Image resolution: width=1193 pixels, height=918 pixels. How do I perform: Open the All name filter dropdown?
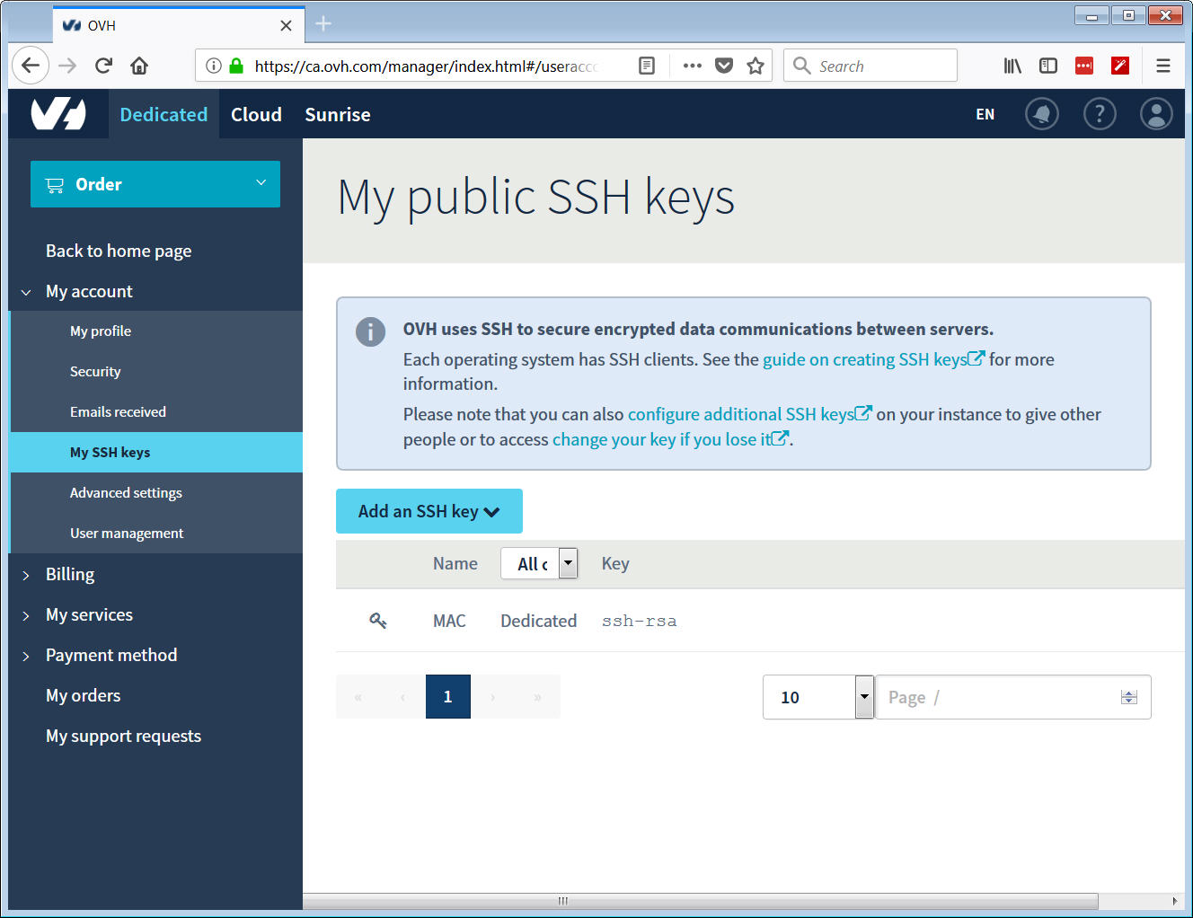click(567, 563)
